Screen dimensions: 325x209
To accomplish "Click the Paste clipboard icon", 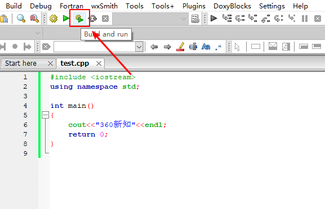I will tap(4, 19).
